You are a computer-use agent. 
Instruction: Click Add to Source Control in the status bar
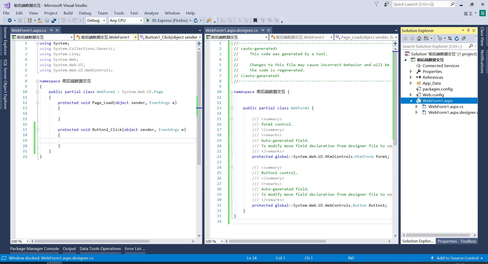click(457, 258)
